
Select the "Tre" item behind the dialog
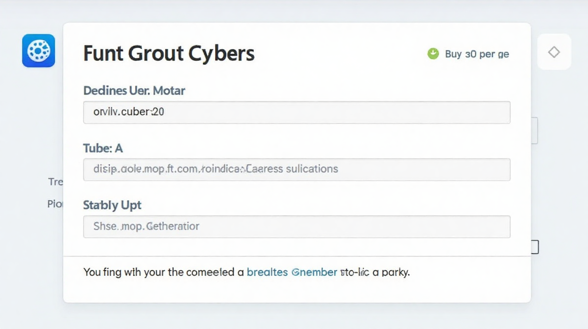(55, 182)
